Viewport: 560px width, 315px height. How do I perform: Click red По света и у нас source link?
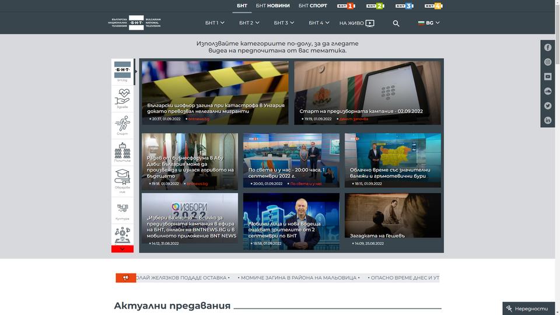click(306, 184)
